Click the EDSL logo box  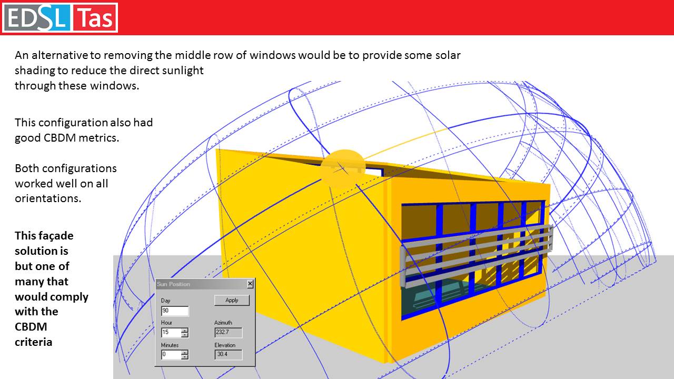click(x=37, y=18)
